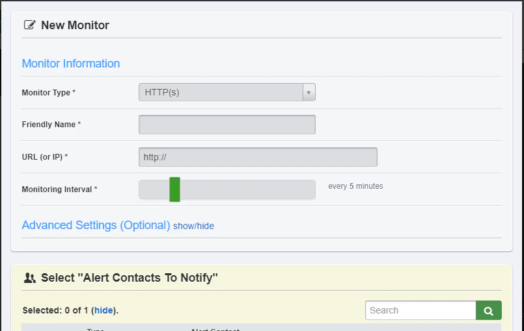Screen dimensions: 524x331
Task: Toggle Advanced Settings via show/hide link
Action: pyautogui.click(x=193, y=226)
